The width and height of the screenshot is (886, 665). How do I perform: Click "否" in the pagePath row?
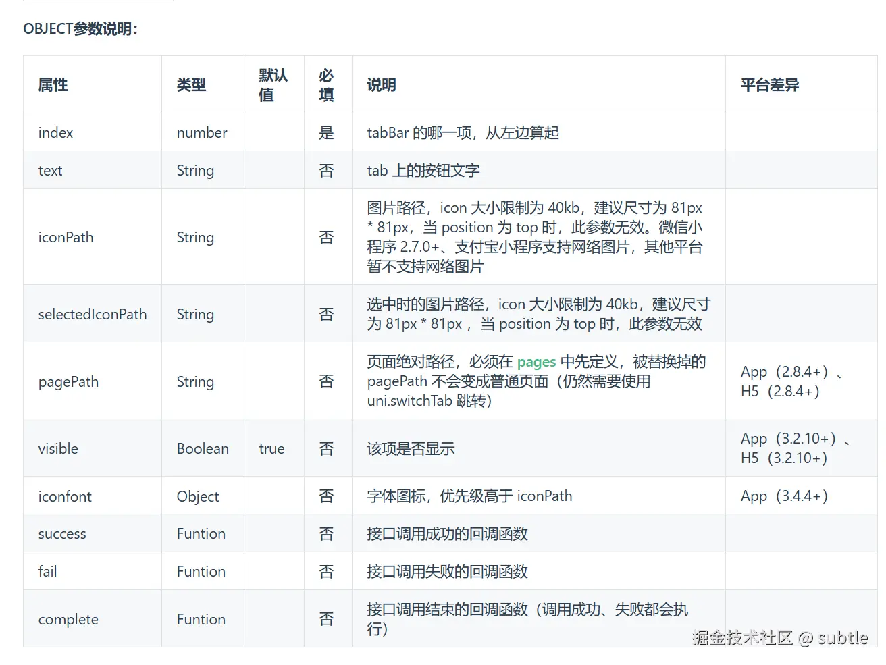click(x=327, y=381)
